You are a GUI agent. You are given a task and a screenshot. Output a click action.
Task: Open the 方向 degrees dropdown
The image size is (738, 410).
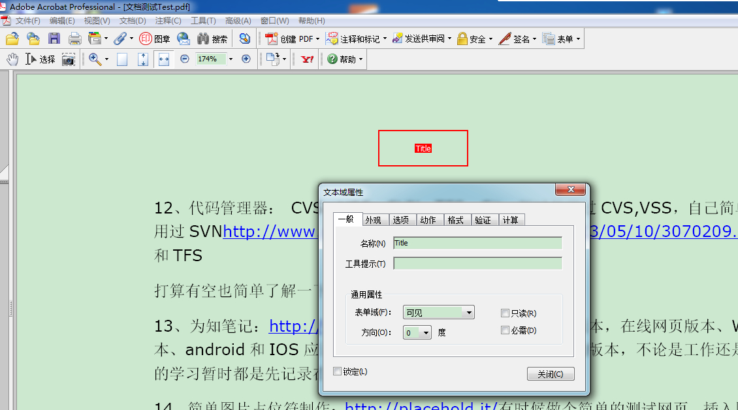point(417,333)
